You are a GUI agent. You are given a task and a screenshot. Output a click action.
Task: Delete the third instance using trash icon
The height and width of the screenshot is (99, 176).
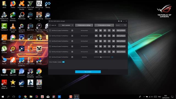tap(109, 41)
